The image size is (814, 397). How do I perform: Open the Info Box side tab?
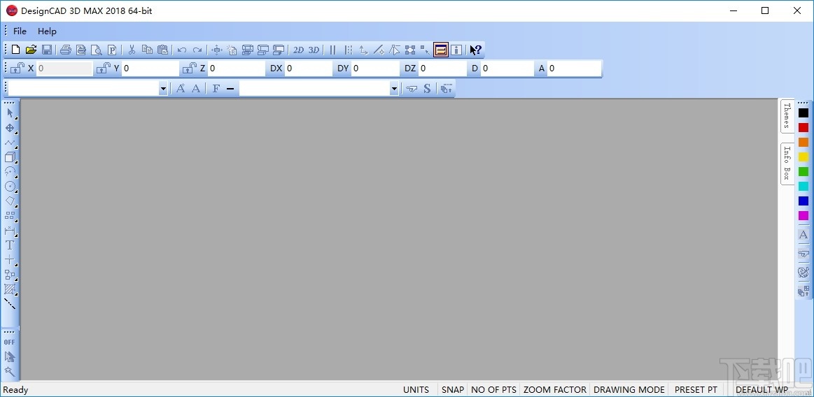[x=787, y=164]
